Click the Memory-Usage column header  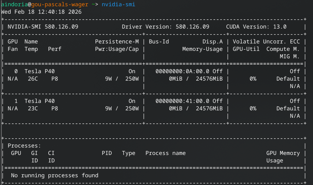pyautogui.click(x=202, y=49)
